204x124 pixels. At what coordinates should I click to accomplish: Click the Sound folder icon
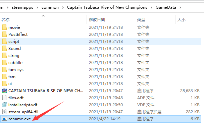[4, 48]
